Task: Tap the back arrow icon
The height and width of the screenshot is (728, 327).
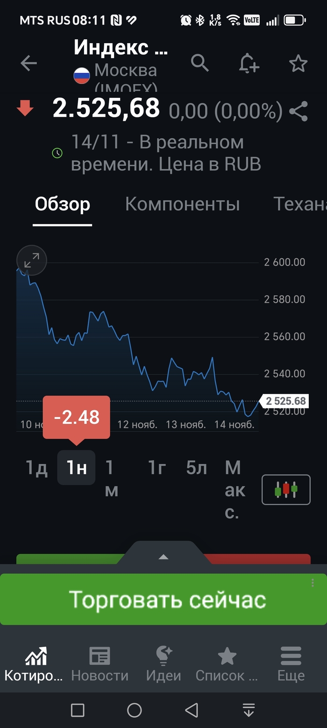Action: [28, 63]
